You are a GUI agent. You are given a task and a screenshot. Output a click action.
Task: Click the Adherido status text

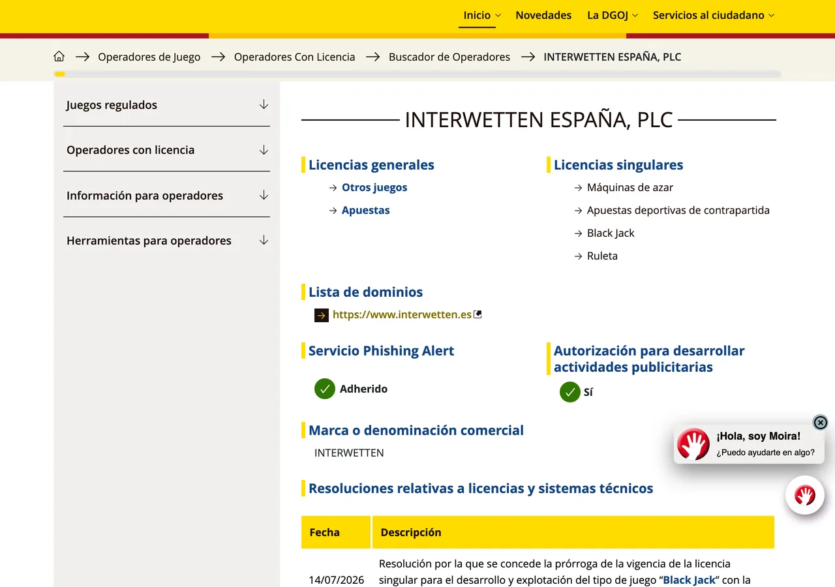[363, 389]
